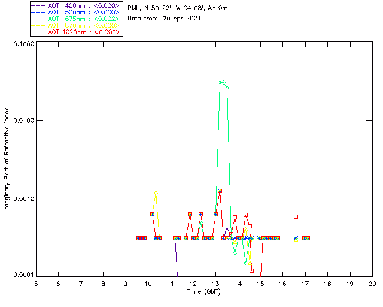Click the 0.1000 y-axis label
The height and width of the screenshot is (307, 383).
click(23, 44)
